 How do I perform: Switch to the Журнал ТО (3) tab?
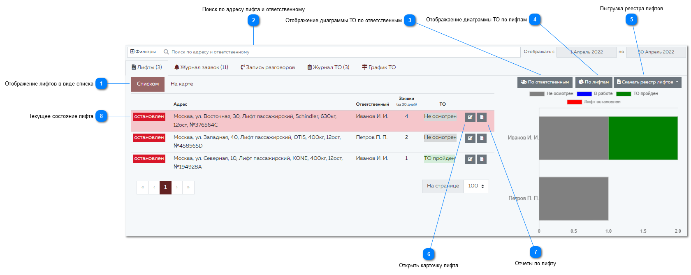pos(329,67)
